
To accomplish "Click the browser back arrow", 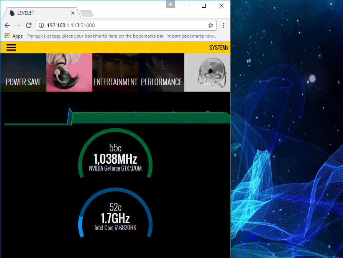I will pyautogui.click(x=7, y=25).
